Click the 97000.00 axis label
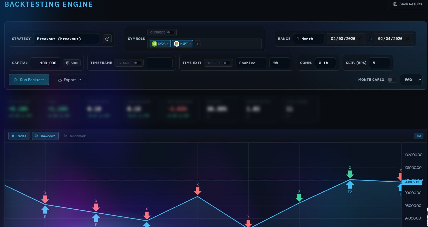This screenshot has width=428, height=227. 413,218
